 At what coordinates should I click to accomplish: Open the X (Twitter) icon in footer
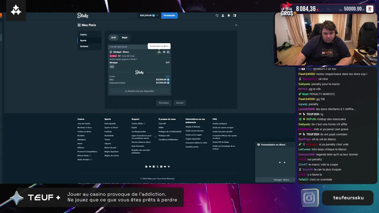[157, 167]
